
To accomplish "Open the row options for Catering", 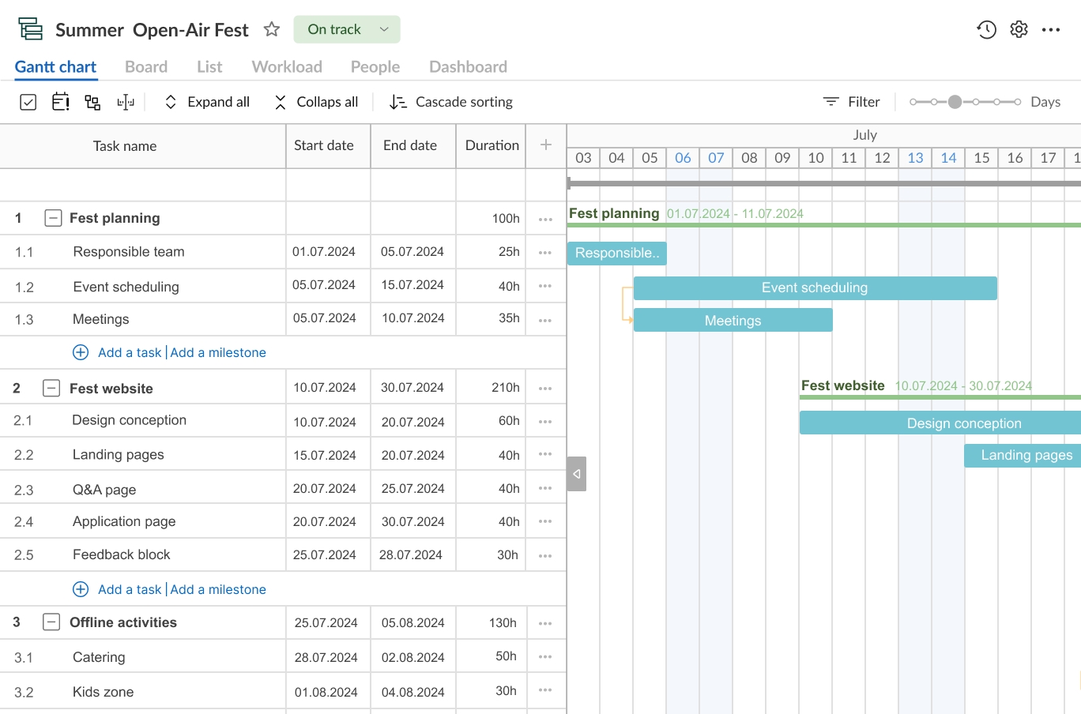I will click(x=545, y=656).
